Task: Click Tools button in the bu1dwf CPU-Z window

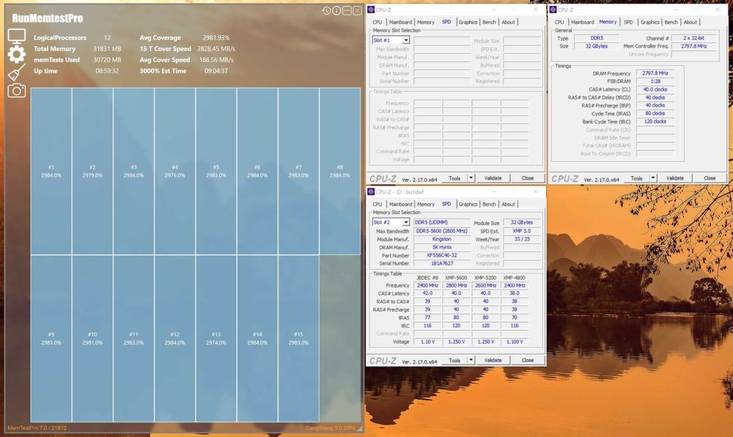Action: (454, 360)
